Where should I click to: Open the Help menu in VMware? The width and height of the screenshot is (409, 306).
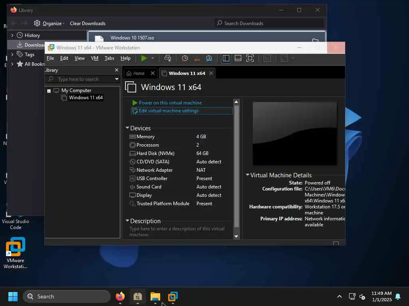click(125, 58)
